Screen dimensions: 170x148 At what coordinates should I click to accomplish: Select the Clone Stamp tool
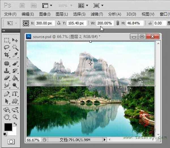click(7, 70)
